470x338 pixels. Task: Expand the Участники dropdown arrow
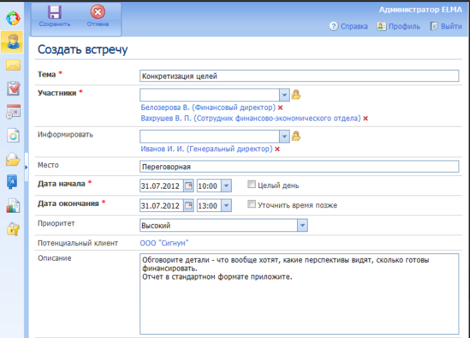click(284, 95)
